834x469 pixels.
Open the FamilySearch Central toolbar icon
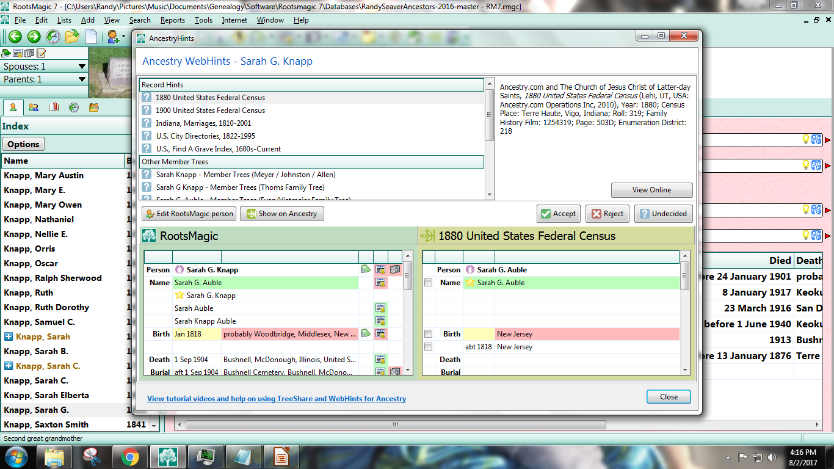(53, 37)
